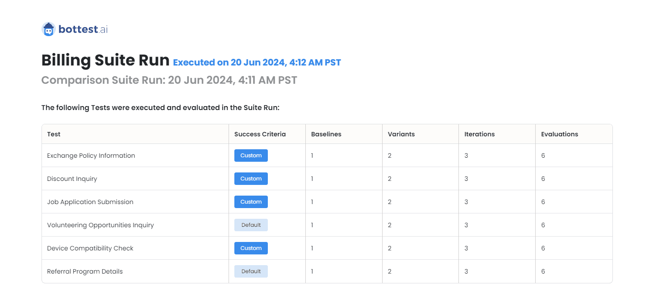Select the Device Compatibility Check test
The image size is (662, 307).
90,248
